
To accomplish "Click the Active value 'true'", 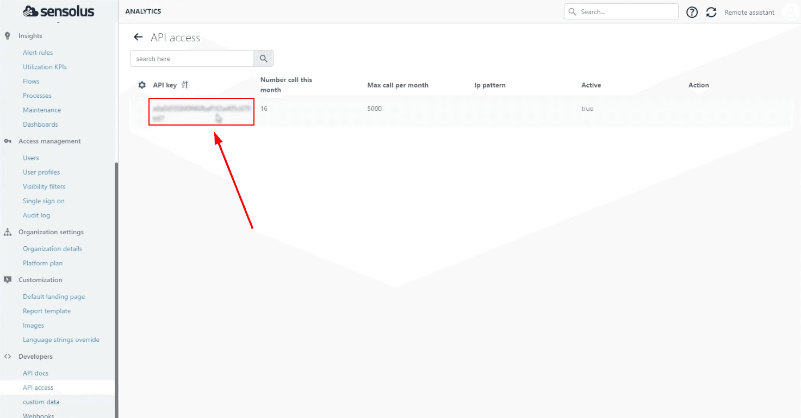I will click(x=587, y=109).
